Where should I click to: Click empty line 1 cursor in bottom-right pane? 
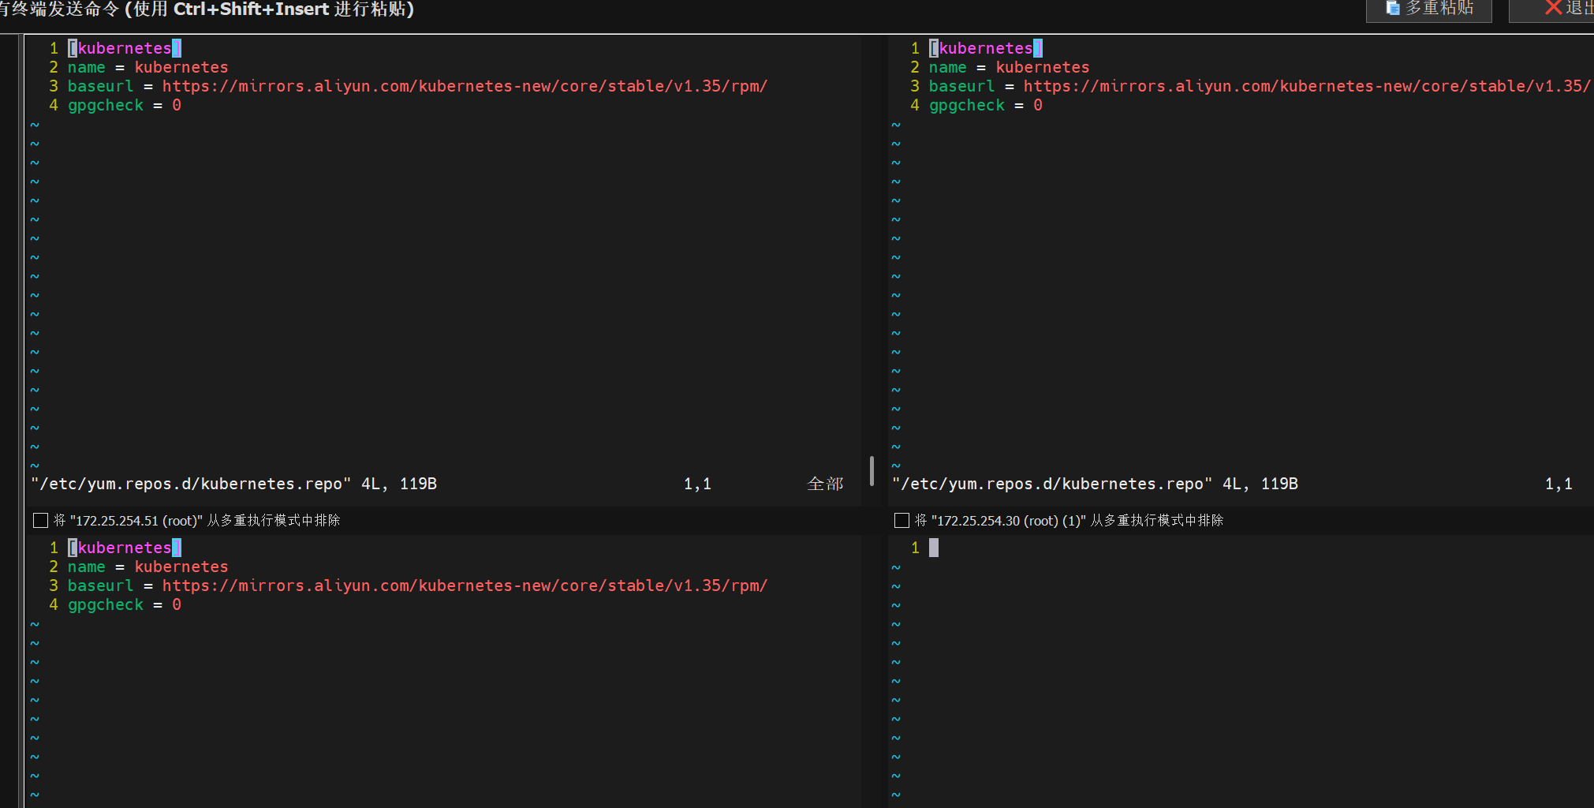click(934, 548)
